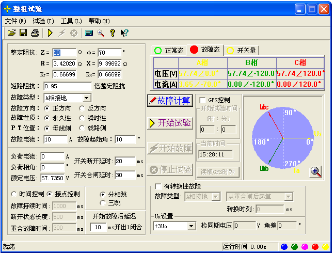334x254 pixels.
Task: Expand 从重合闸后起算 dropdown
Action: 289,197
